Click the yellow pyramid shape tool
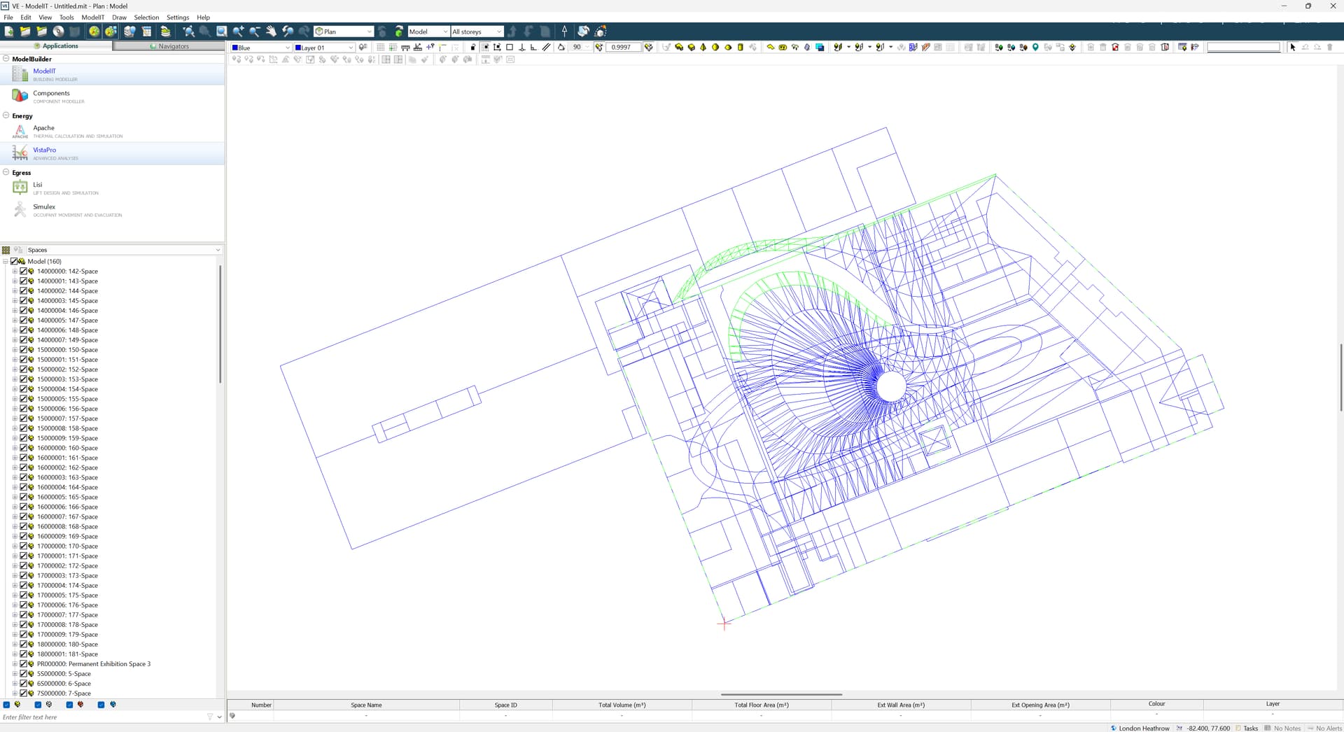The height and width of the screenshot is (732, 1344). pyautogui.click(x=703, y=48)
